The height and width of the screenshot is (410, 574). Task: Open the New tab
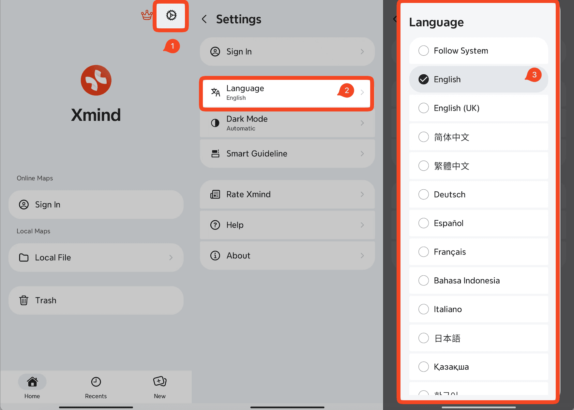(x=160, y=387)
